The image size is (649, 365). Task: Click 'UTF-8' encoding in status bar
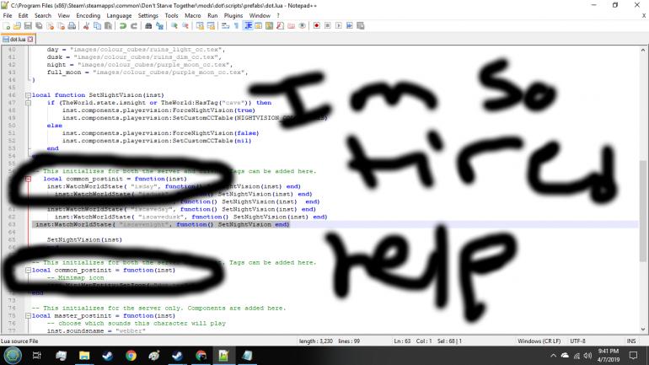(x=578, y=341)
